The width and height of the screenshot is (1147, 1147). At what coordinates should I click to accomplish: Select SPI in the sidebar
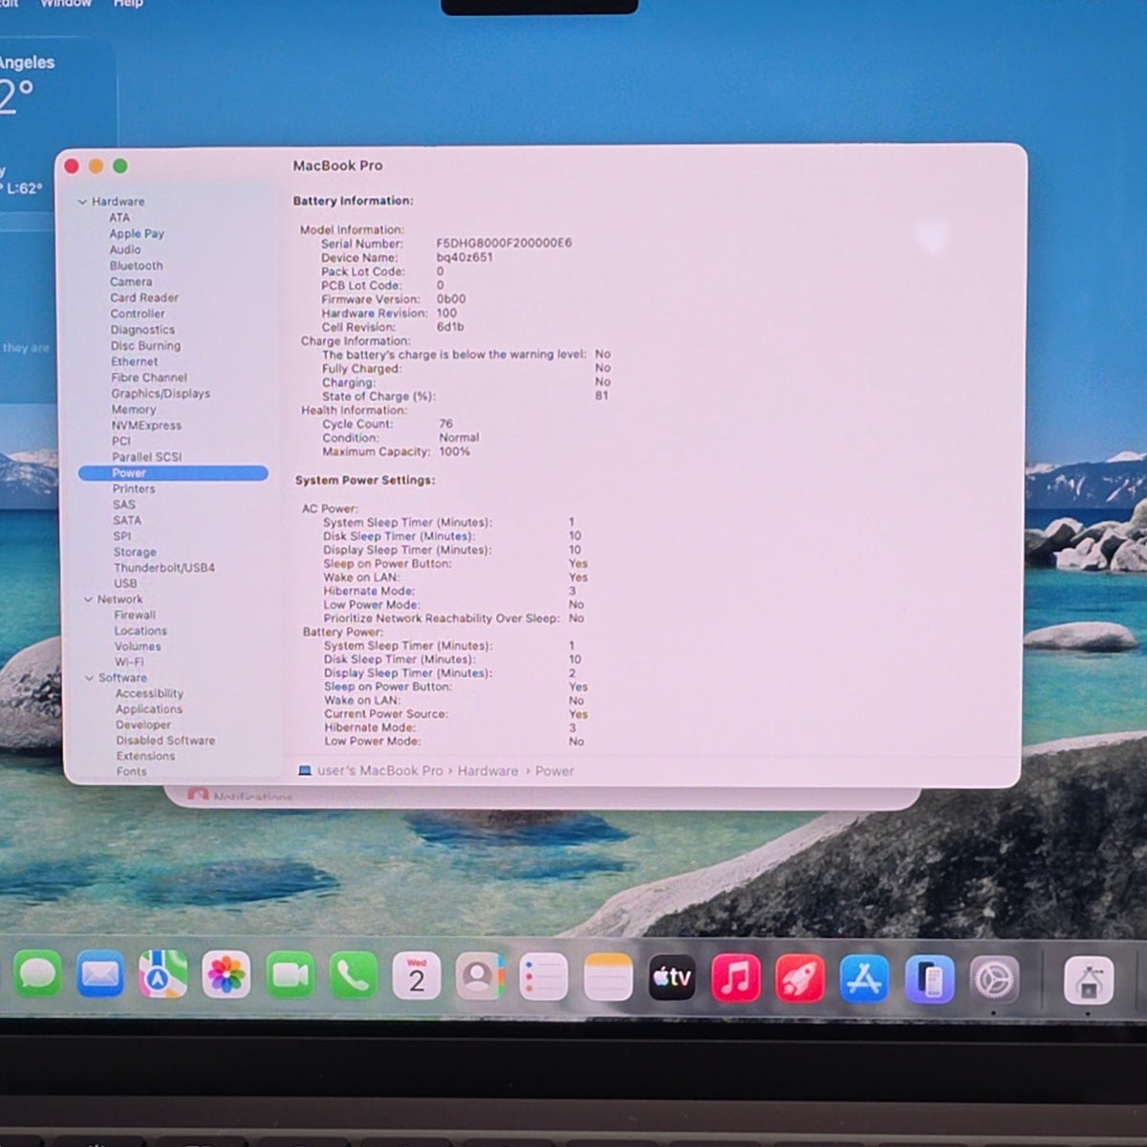pos(122,536)
